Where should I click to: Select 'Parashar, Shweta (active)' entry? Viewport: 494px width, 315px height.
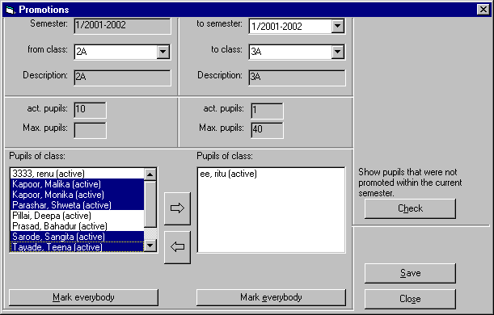point(78,205)
